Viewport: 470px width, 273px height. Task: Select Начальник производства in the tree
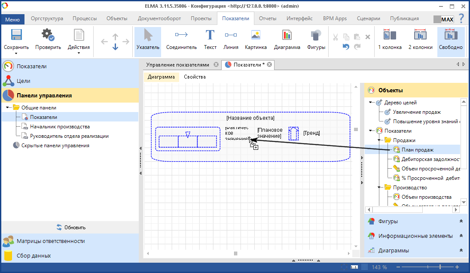pos(60,127)
